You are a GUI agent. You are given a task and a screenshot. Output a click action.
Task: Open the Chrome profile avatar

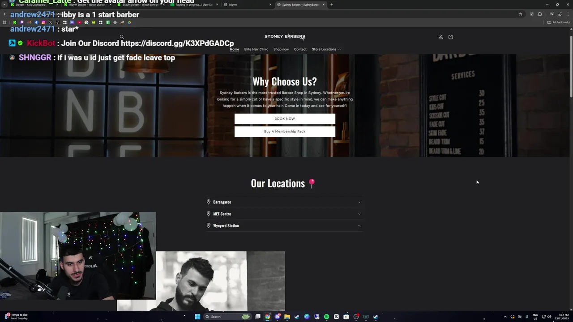click(560, 14)
